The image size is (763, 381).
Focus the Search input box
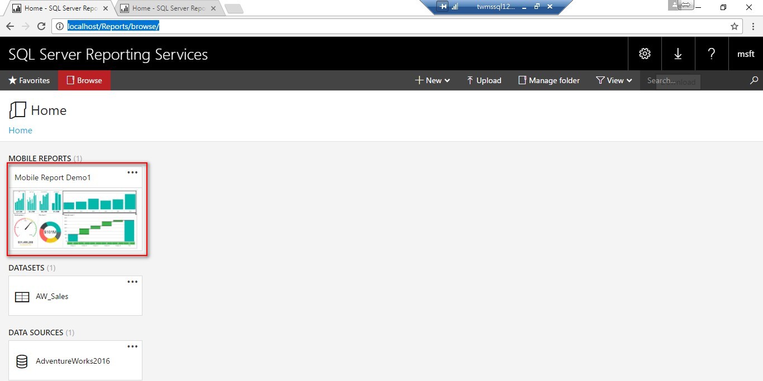point(693,80)
